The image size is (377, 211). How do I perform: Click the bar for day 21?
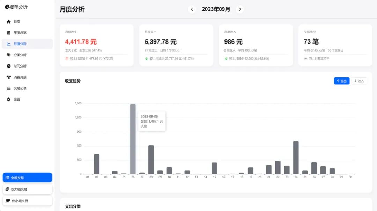click(x=269, y=170)
